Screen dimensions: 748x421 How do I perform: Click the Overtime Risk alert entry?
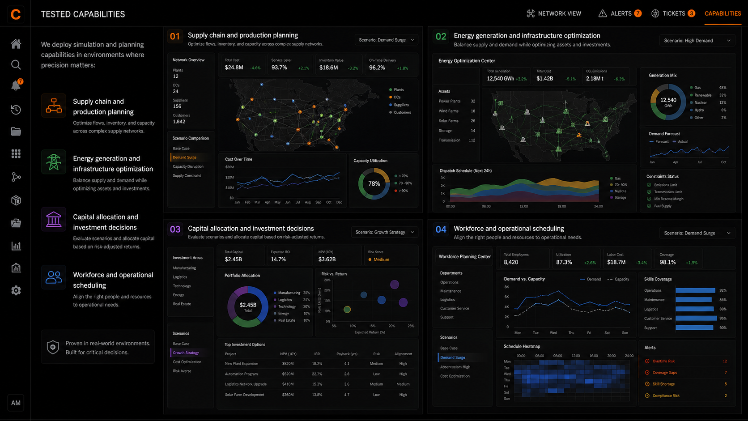663,361
